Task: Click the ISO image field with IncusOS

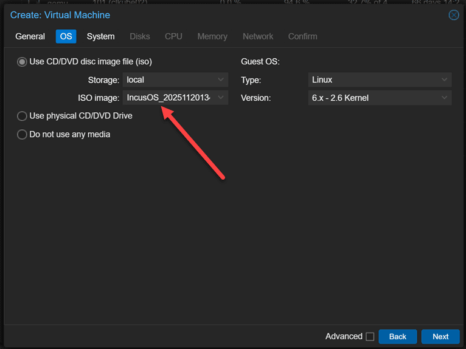Action: 175,98
